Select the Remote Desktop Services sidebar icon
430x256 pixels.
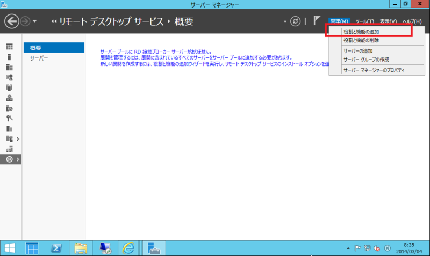9,159
